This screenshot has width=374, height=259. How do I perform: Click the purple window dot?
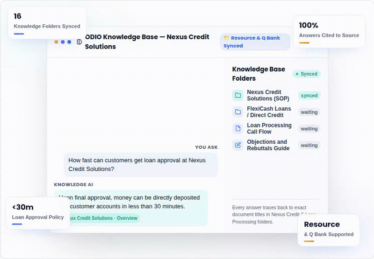63,42
